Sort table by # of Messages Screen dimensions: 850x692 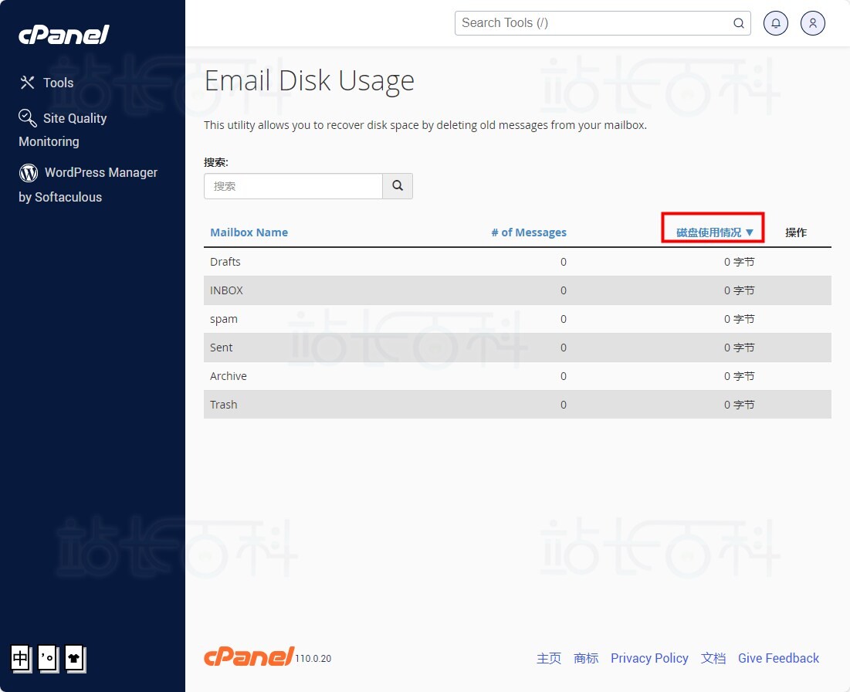point(529,232)
